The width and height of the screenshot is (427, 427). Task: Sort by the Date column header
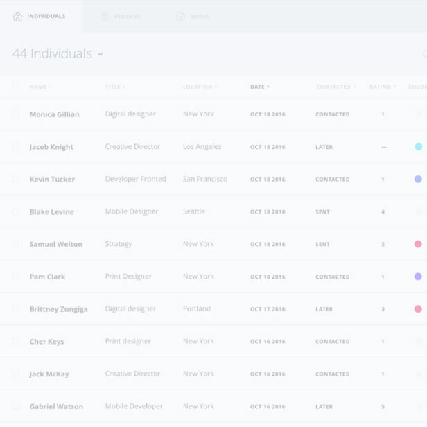pyautogui.click(x=260, y=87)
